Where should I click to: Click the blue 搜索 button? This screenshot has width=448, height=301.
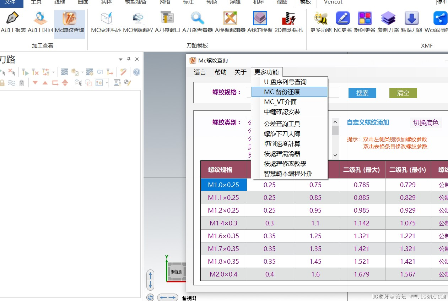pyautogui.click(x=362, y=93)
